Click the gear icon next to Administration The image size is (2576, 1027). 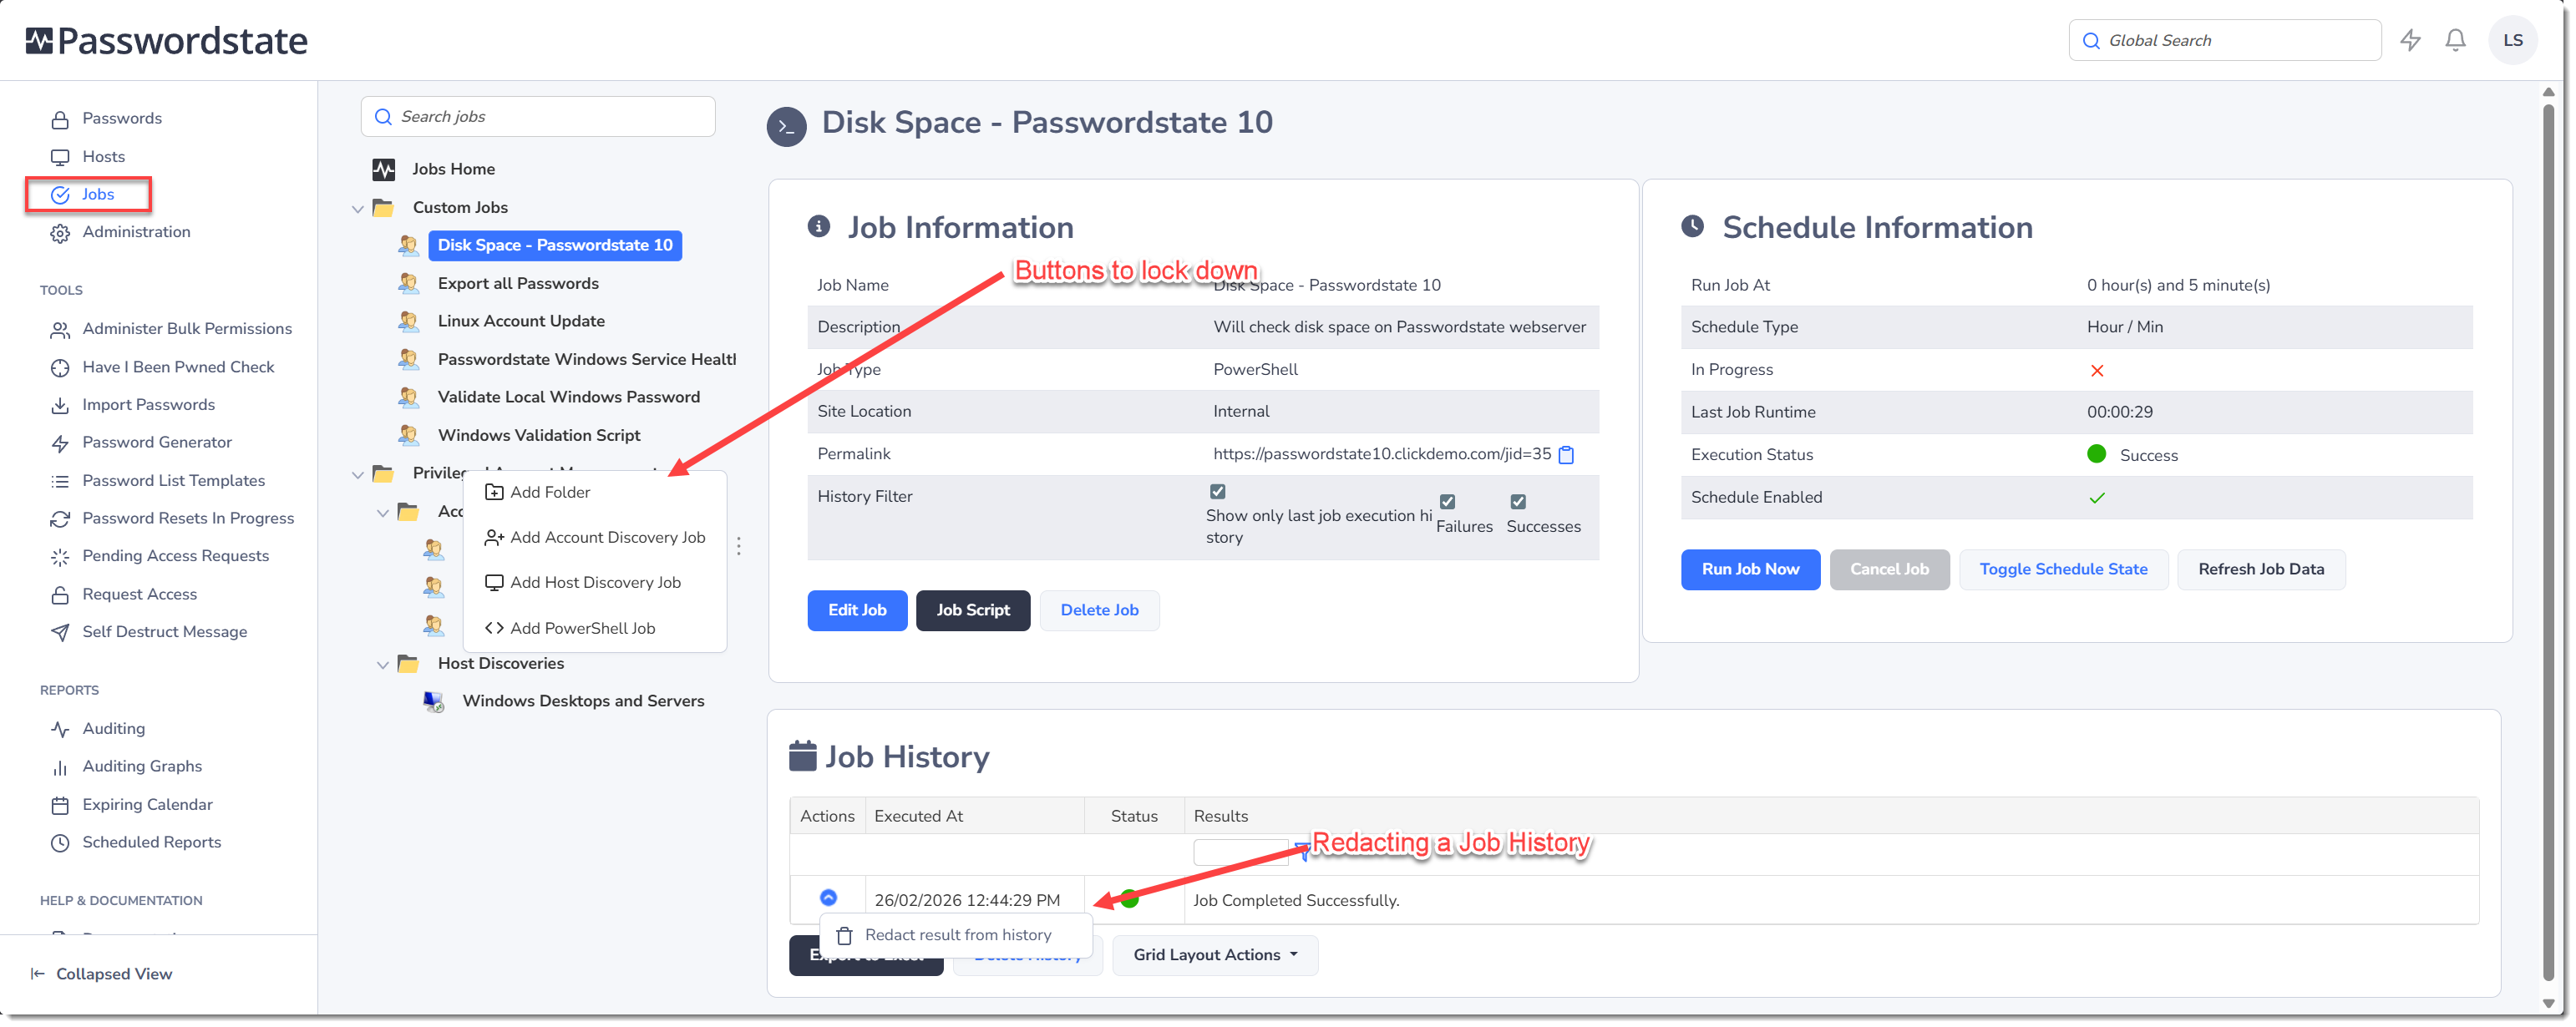coord(60,233)
